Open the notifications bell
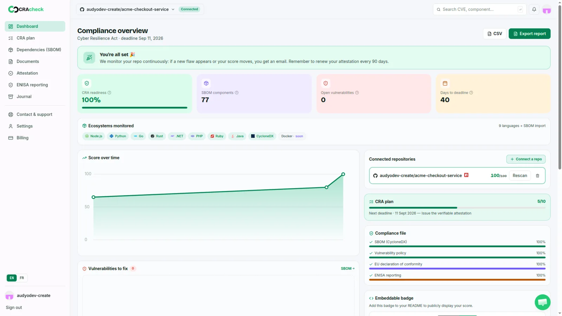Image resolution: width=562 pixels, height=316 pixels. (x=534, y=9)
